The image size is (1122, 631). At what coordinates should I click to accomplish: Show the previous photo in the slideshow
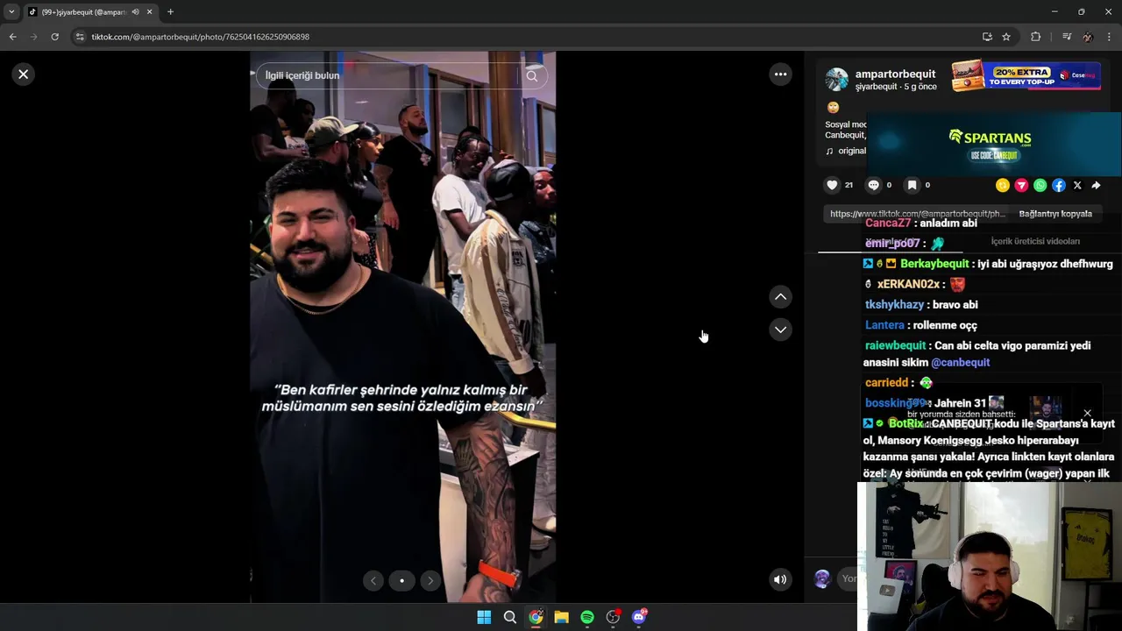[373, 580]
